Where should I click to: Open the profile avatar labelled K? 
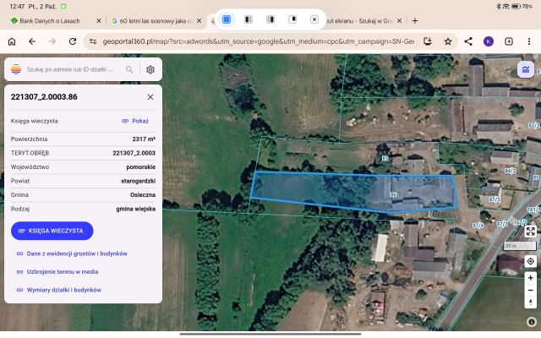coord(489,41)
